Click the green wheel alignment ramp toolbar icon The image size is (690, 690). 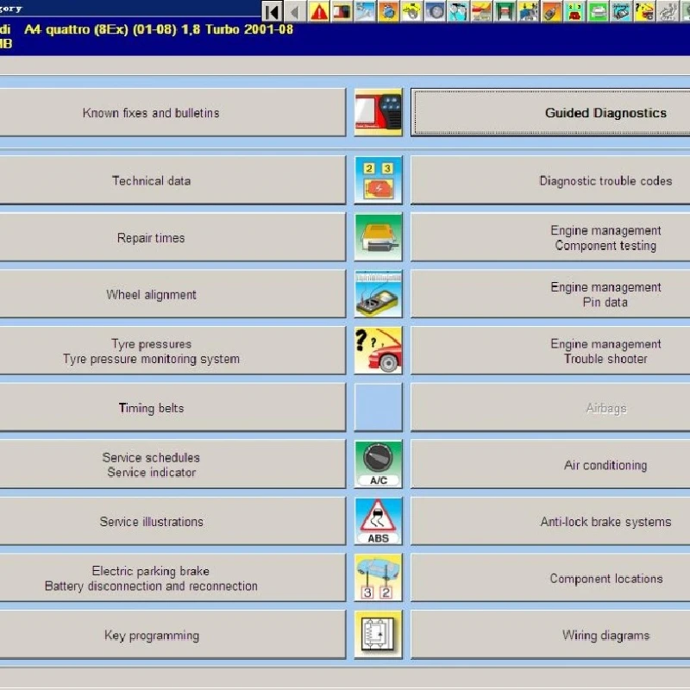click(x=505, y=11)
